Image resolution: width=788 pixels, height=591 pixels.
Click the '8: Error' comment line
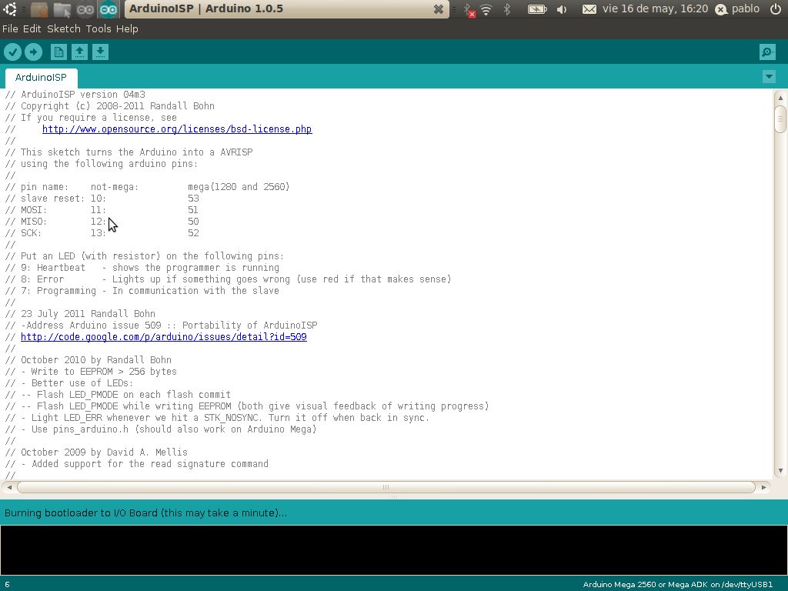pos(228,279)
